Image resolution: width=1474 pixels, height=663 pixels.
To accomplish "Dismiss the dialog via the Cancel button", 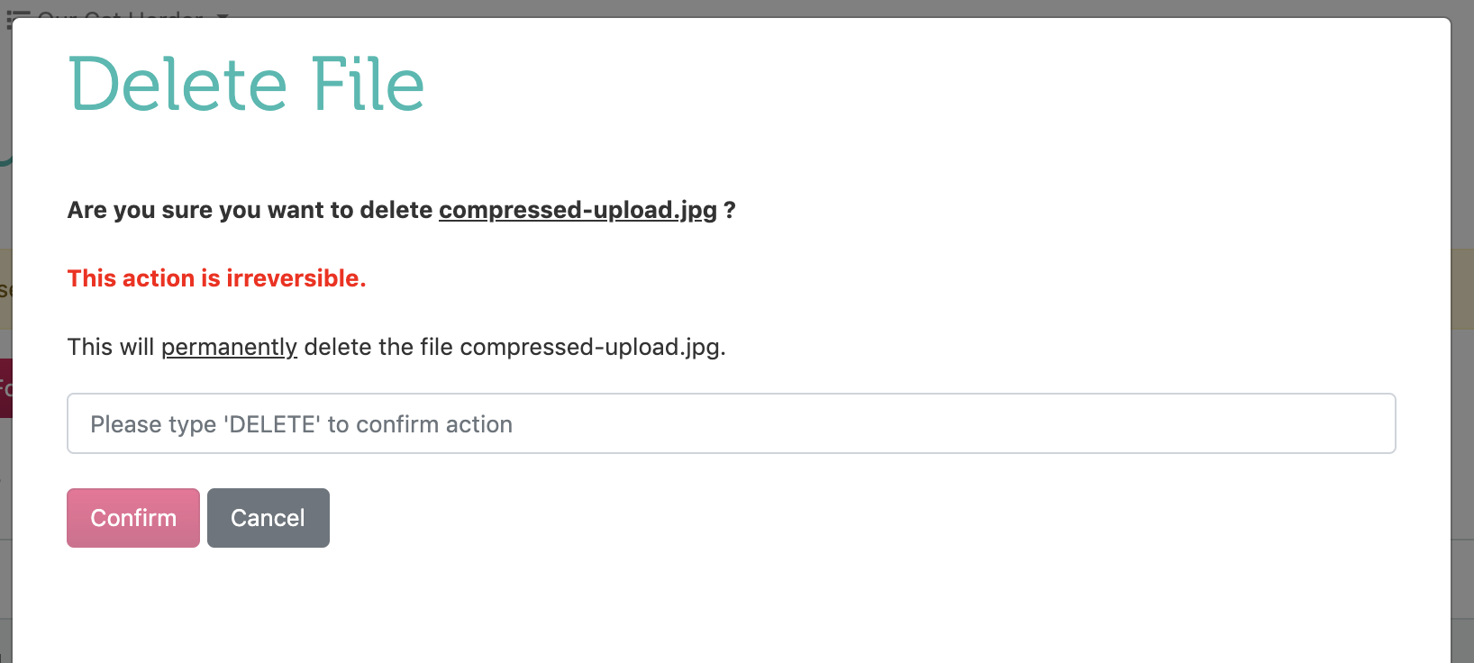I will point(268,517).
